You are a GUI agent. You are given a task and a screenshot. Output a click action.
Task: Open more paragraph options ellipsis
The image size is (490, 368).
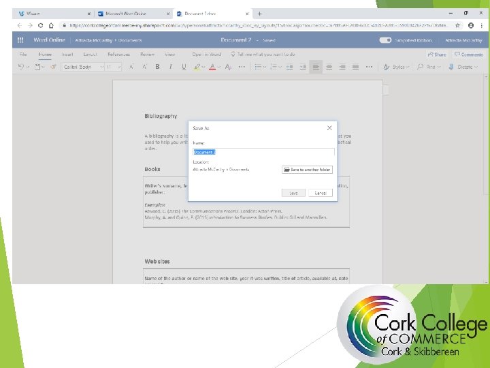tap(369, 67)
